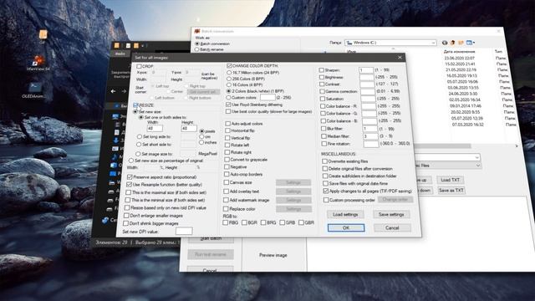Toggle Use Floyd-Steinberg dithering checkbox
The width and height of the screenshot is (535, 301).
tap(228, 105)
